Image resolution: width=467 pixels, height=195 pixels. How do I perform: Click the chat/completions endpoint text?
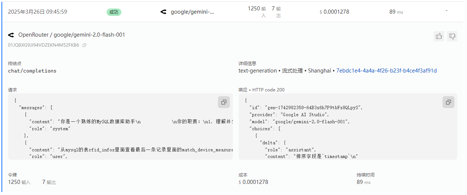(32, 71)
